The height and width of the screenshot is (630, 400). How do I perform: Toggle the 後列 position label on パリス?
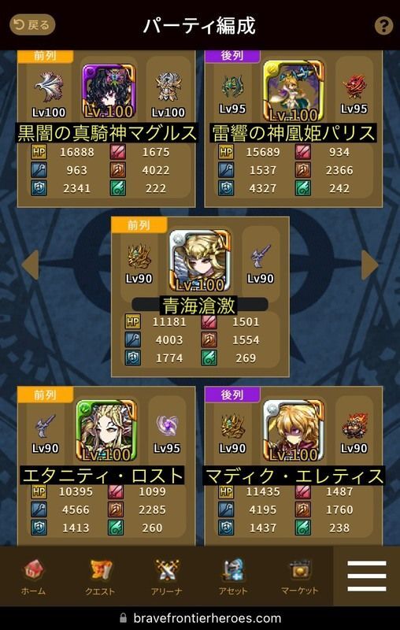pos(232,56)
